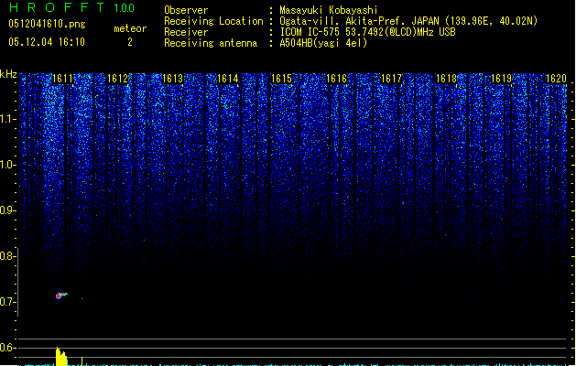The width and height of the screenshot is (576, 366).
Task: Click the 1615 time marker
Action: pyautogui.click(x=282, y=79)
